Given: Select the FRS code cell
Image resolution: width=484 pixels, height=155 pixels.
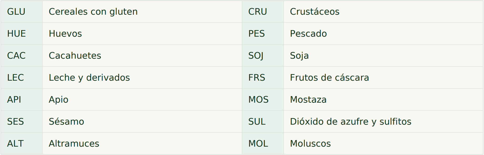Looking at the screenshot, I should coord(263,77).
